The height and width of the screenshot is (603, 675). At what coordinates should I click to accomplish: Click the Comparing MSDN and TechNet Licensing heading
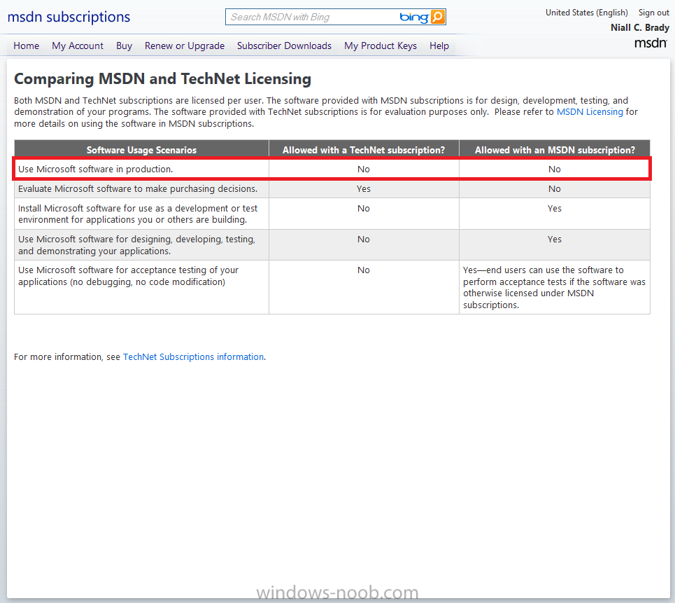coord(163,79)
